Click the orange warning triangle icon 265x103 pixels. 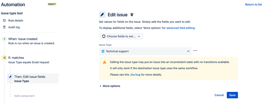(x=105, y=62)
